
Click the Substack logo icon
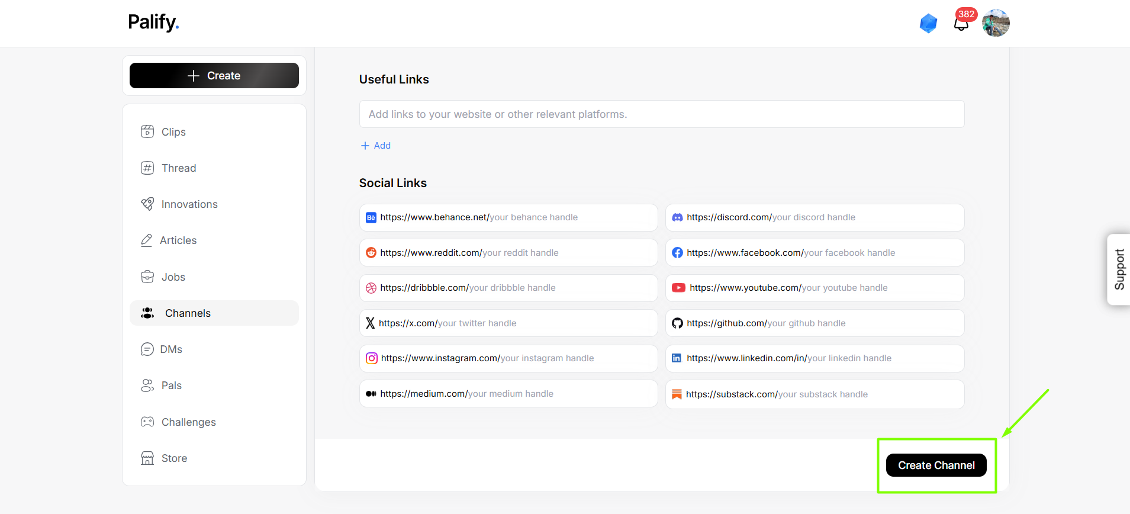click(677, 394)
